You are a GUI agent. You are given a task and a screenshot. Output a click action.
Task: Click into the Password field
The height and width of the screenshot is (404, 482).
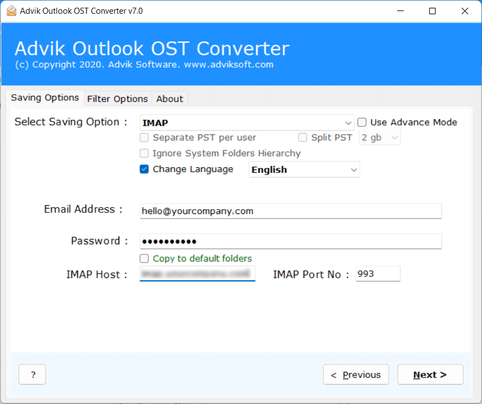pos(290,241)
